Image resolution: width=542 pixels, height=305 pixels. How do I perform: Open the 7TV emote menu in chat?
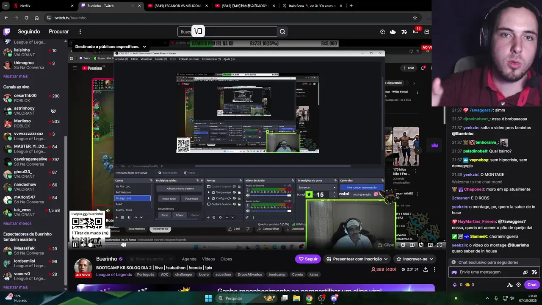[534, 272]
